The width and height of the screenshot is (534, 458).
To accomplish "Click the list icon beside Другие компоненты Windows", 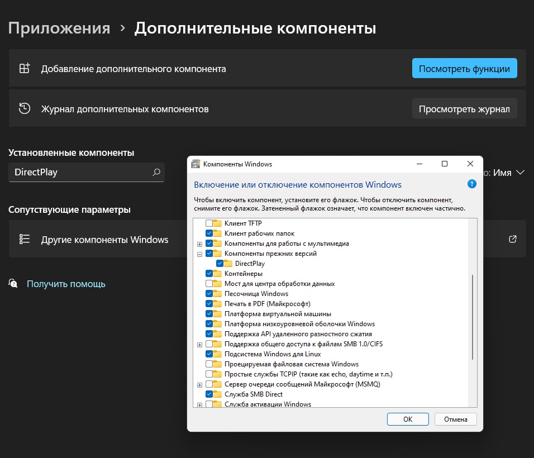I will (25, 239).
